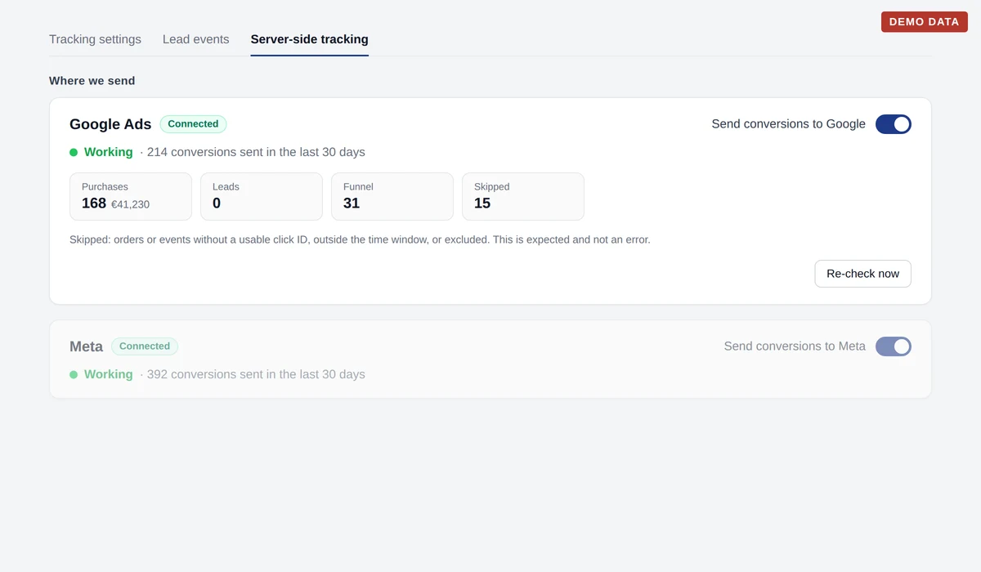
Task: Open the Tracking settings tab
Action: click(x=95, y=39)
